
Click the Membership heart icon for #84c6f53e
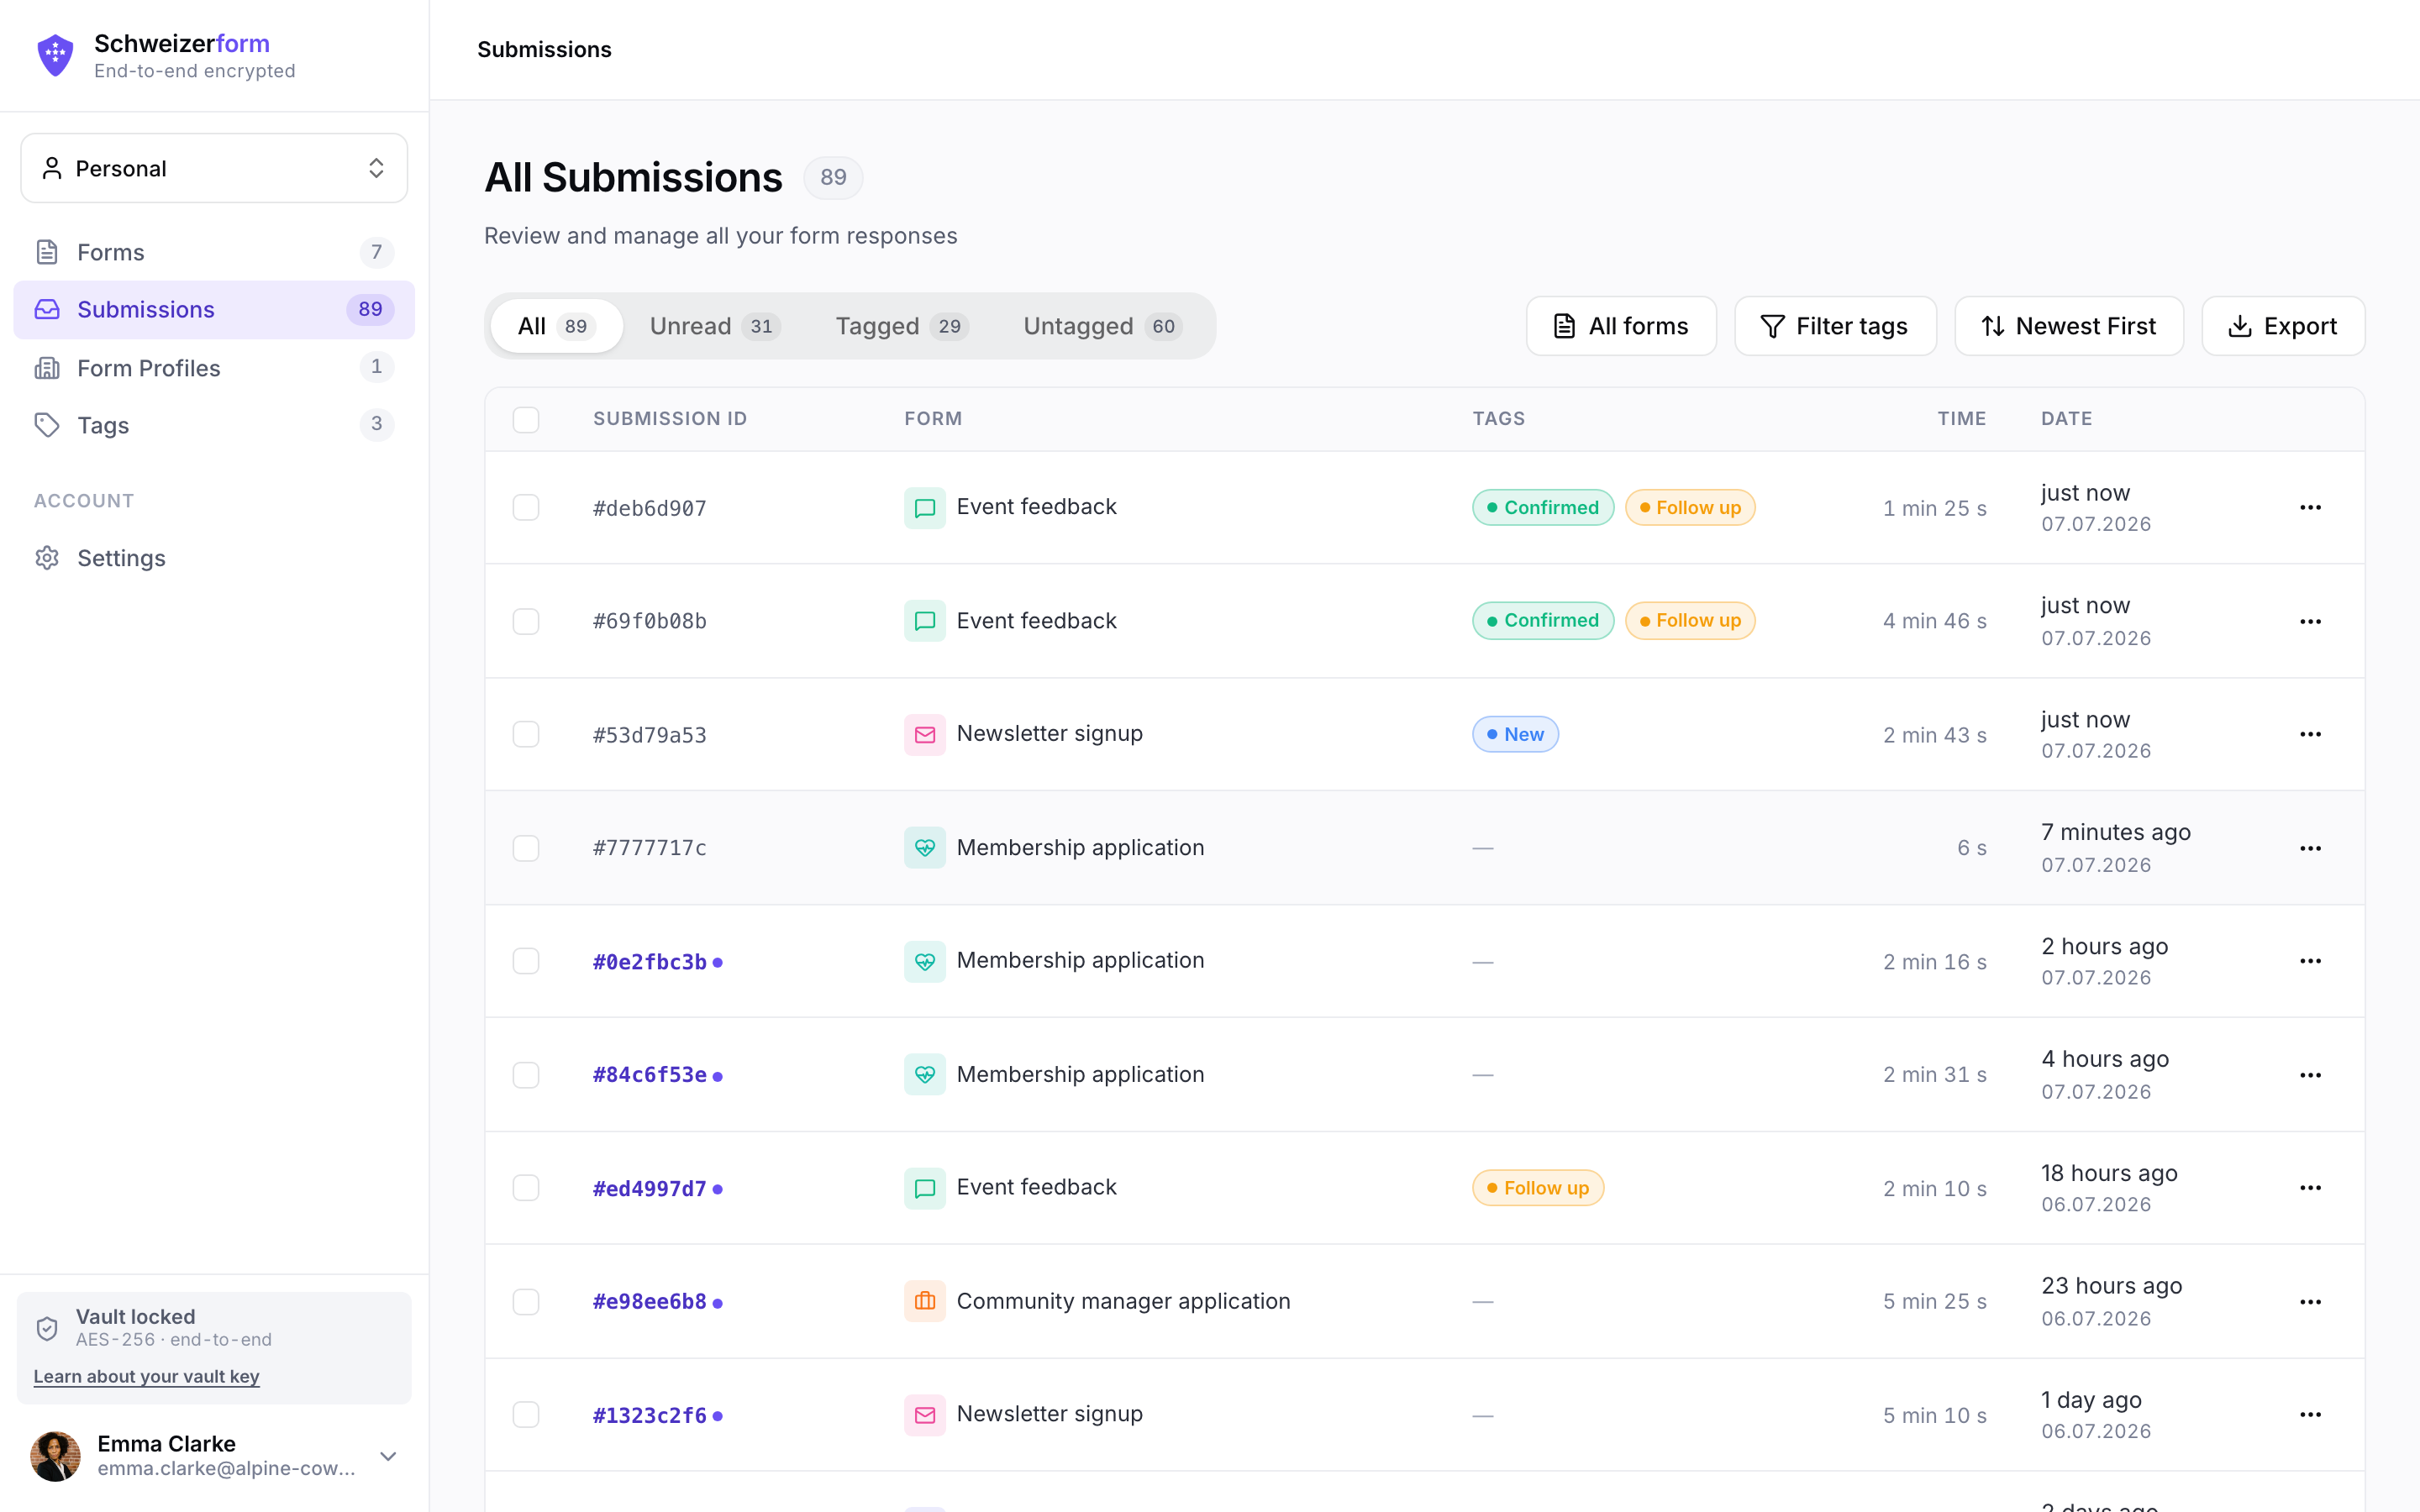point(925,1075)
